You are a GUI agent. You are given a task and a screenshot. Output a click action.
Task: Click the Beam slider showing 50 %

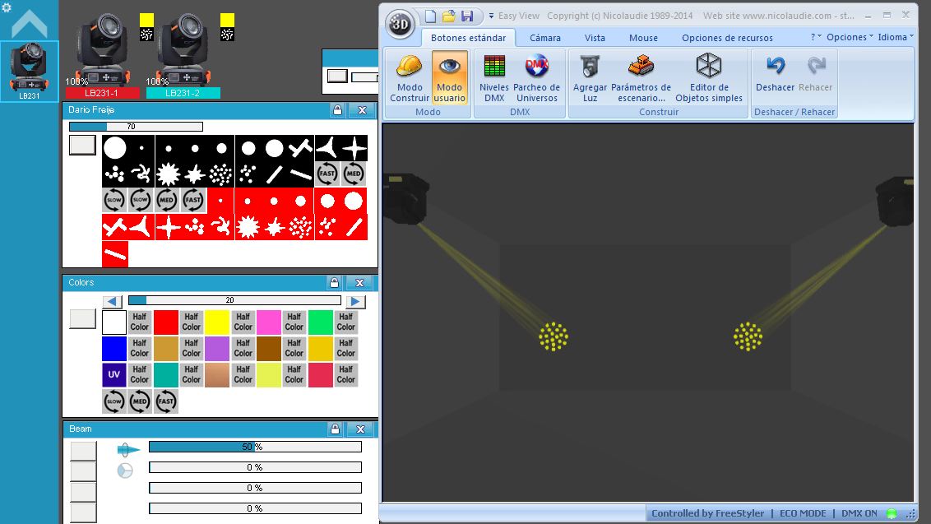[255, 447]
